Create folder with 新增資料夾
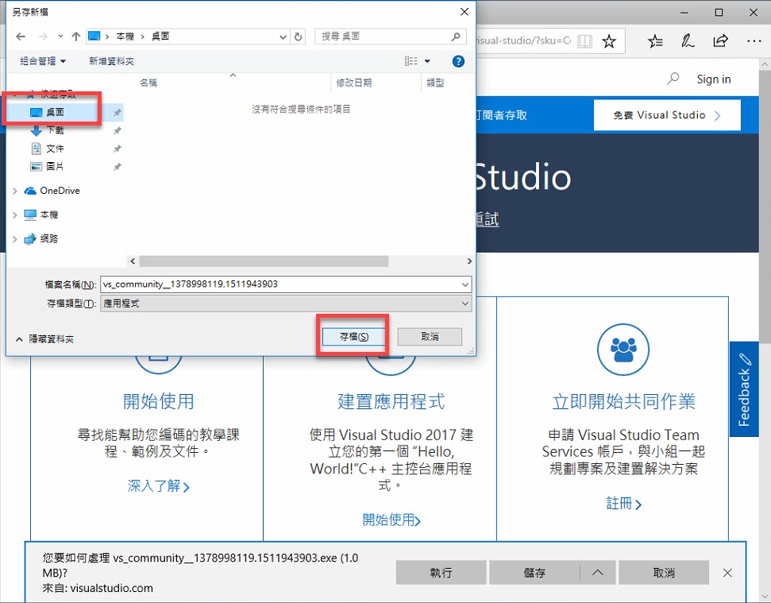Image resolution: width=771 pixels, height=603 pixels. click(111, 61)
